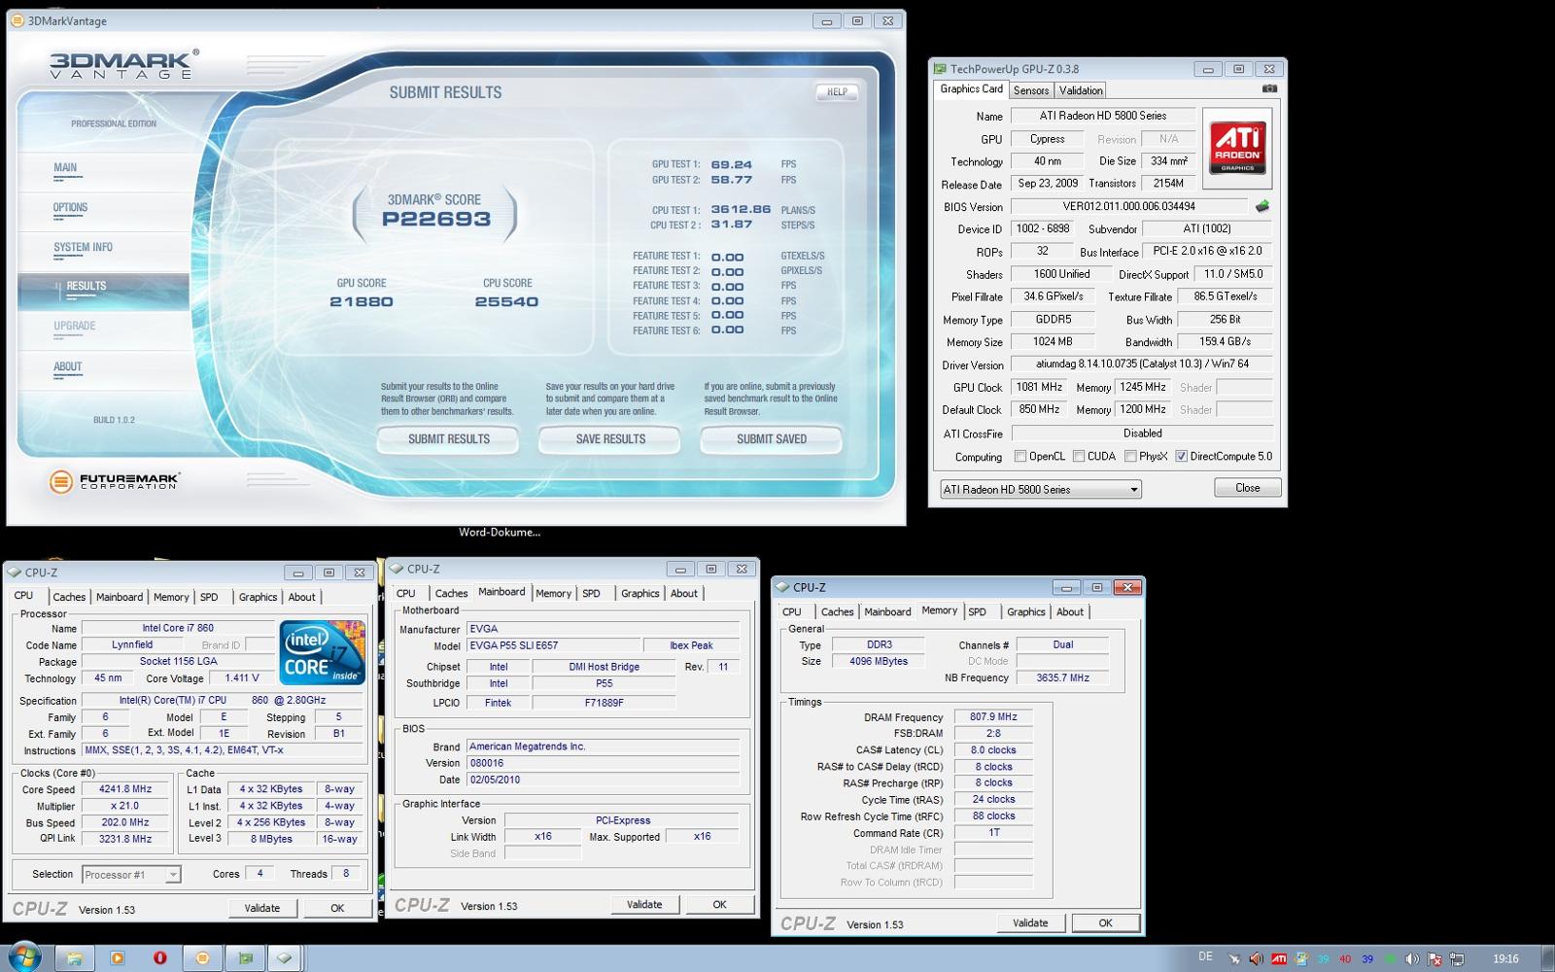The height and width of the screenshot is (972, 1555).
Task: Click the DRAM Frequency value 807.9 MHz
Action: pos(993,717)
